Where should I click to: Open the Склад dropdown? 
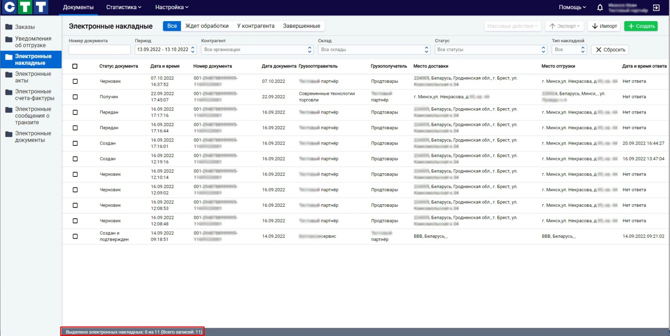coord(374,50)
